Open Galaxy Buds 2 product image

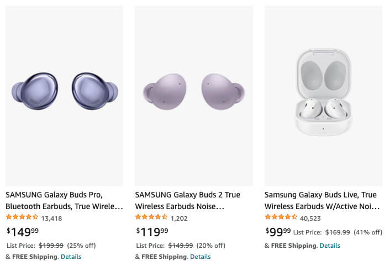point(193,96)
